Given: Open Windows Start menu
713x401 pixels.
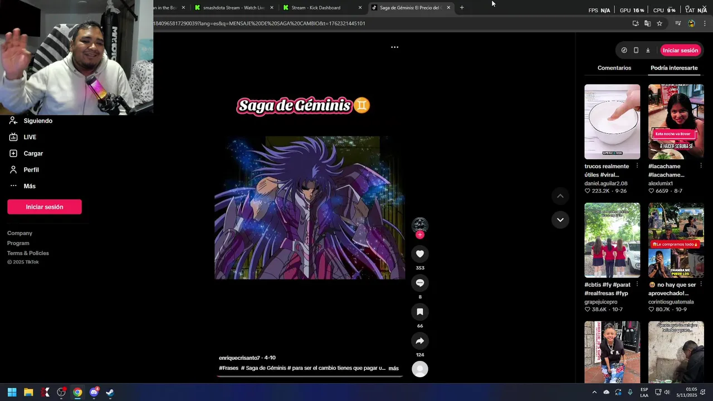Looking at the screenshot, I should click(12, 392).
